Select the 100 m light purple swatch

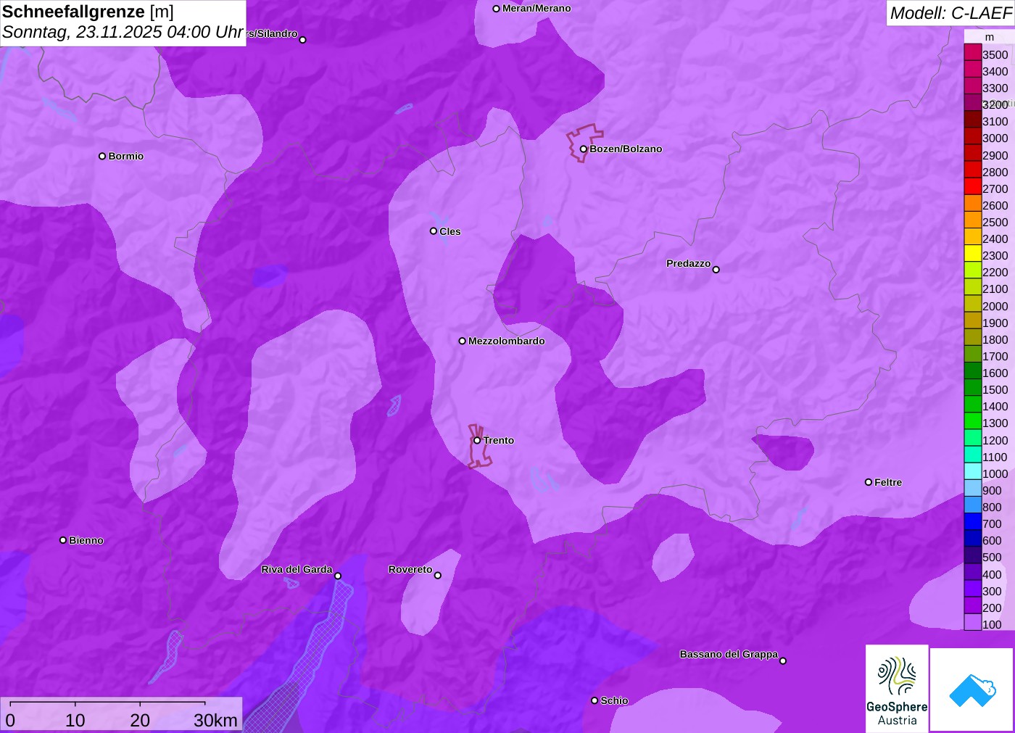click(x=972, y=622)
